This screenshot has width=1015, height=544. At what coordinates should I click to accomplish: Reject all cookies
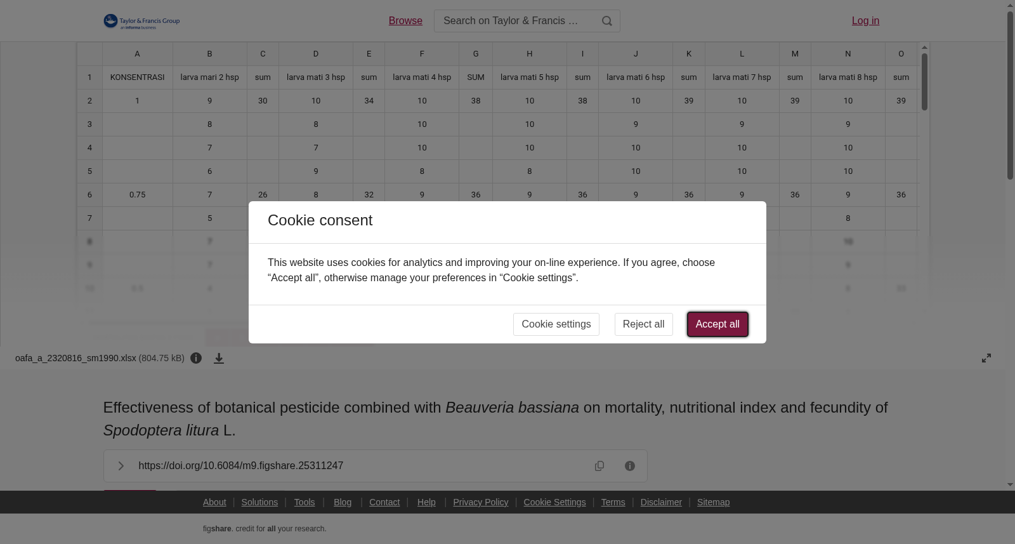click(x=643, y=324)
